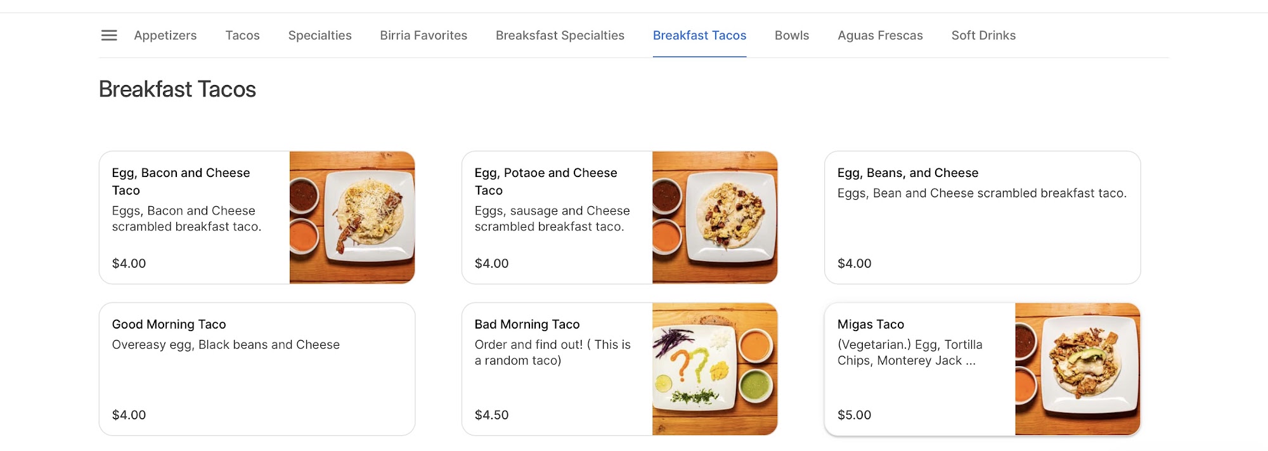Click the Bad Morning Taco title

point(527,324)
